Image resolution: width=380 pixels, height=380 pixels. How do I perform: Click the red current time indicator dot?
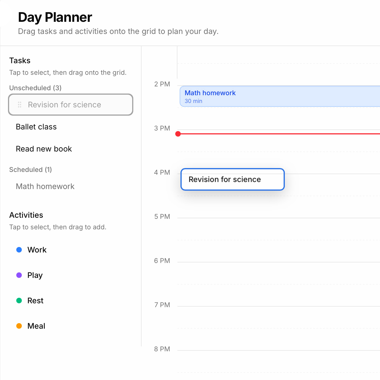click(x=178, y=134)
